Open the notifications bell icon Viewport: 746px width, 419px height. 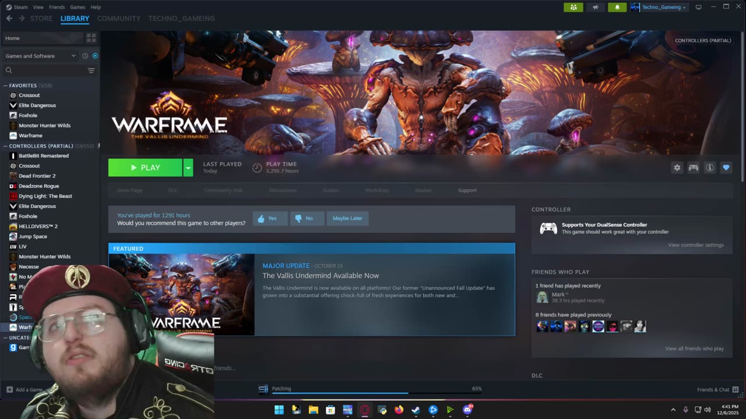coord(617,7)
